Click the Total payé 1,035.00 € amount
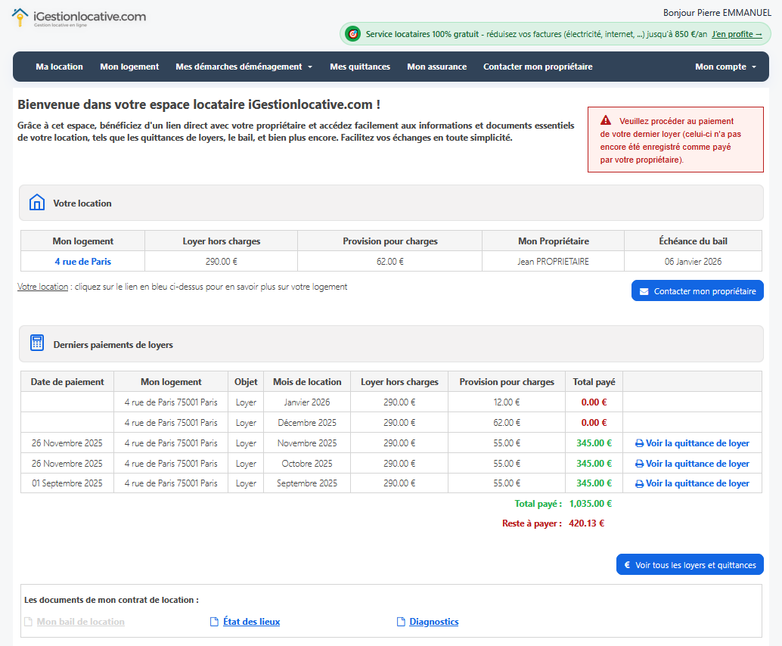The width and height of the screenshot is (782, 646). [x=591, y=504]
